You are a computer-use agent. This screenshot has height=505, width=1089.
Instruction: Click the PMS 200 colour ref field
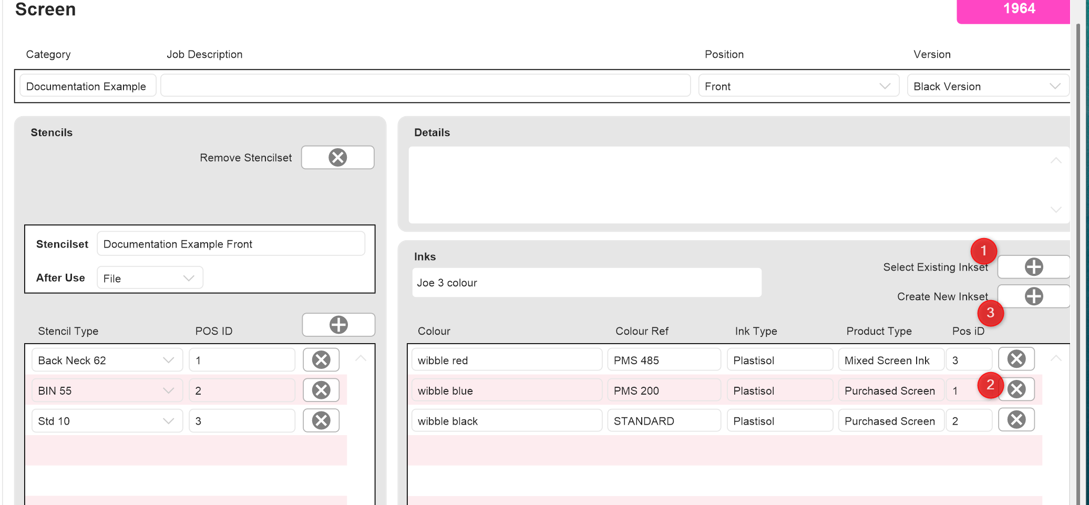[x=664, y=390]
